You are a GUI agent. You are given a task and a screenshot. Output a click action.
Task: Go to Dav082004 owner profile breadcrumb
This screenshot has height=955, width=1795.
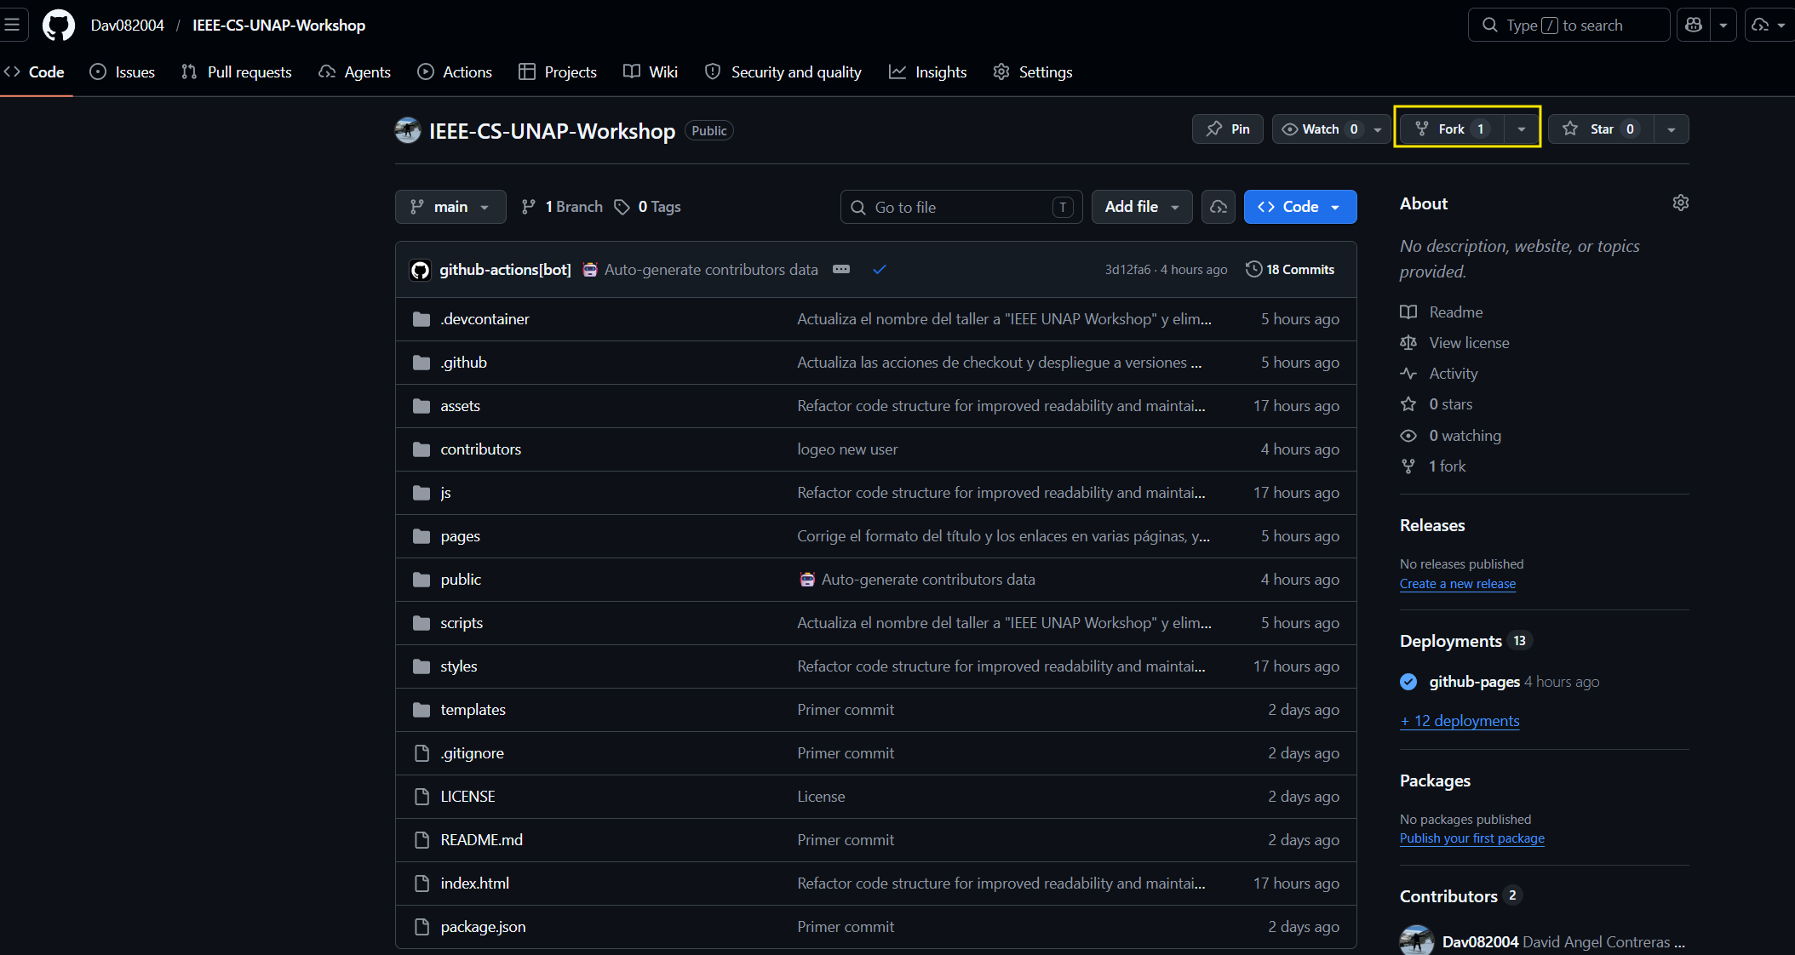coord(128,26)
